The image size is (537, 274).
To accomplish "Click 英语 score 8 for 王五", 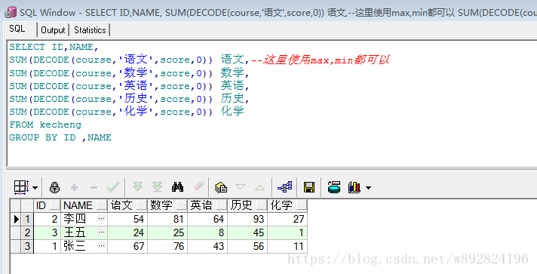I will click(207, 232).
